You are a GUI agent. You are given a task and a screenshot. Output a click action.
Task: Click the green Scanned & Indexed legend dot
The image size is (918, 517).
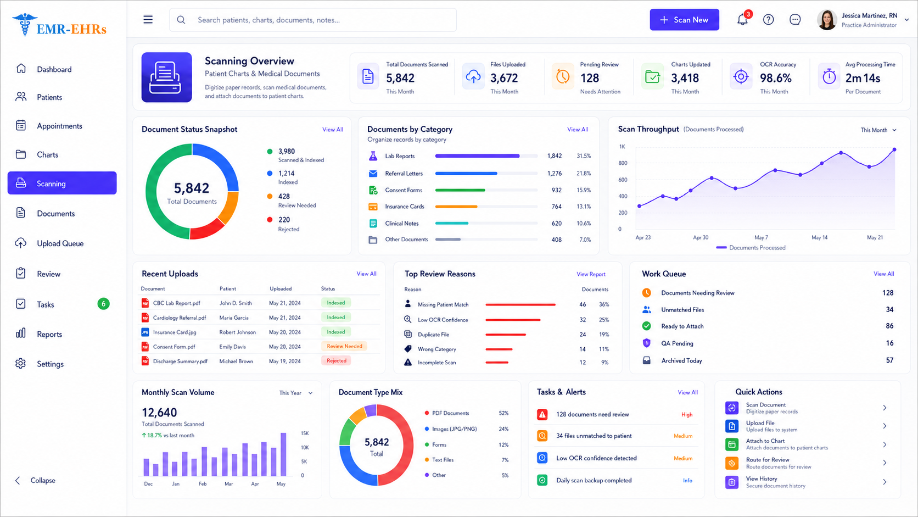coord(270,152)
